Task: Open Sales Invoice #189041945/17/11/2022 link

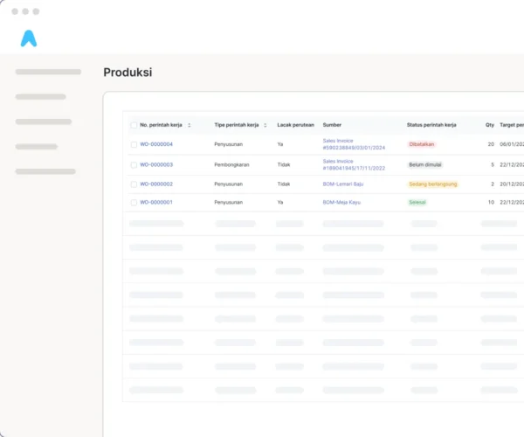Action: pos(354,164)
